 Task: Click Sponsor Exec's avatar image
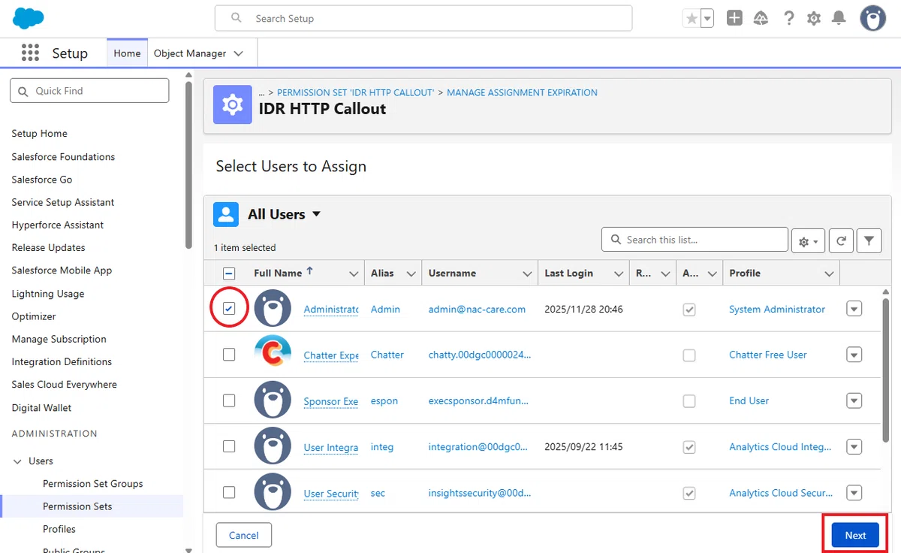273,400
